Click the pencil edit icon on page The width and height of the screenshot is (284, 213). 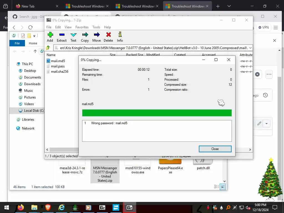(x=259, y=123)
